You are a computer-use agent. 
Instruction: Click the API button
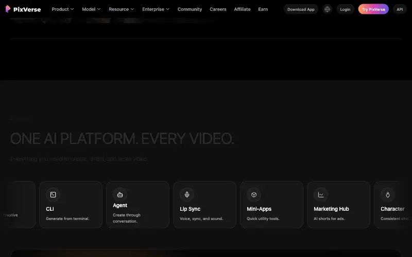pyautogui.click(x=400, y=9)
